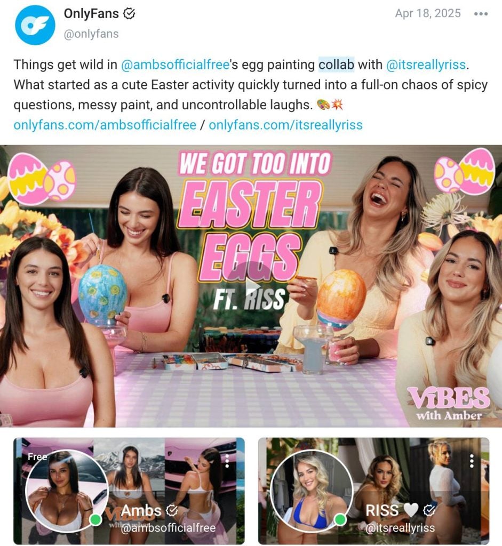Click the green online dot on Ambs avatar
Viewport: 502px width, 546px height.
click(x=95, y=519)
